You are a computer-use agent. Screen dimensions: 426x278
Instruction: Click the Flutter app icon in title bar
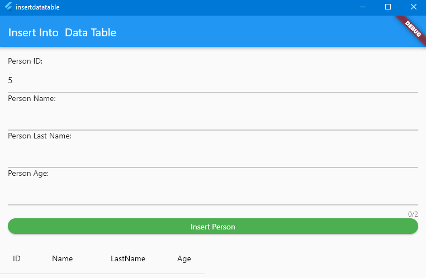[x=8, y=7]
